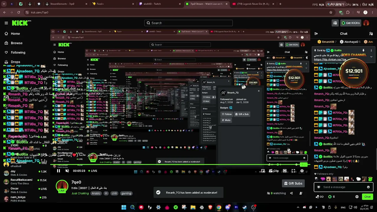This screenshot has width=377, height=212.
Task: Click the Gift Subs button
Action: point(293,183)
